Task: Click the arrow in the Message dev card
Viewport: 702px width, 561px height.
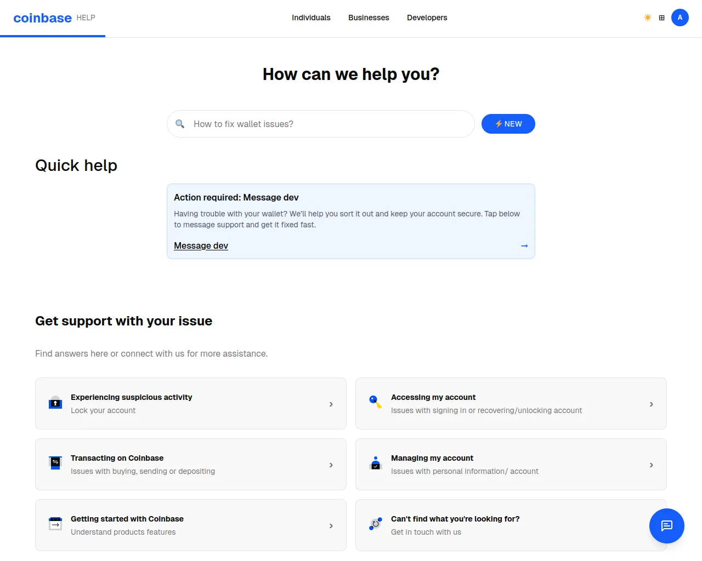Action: [x=524, y=246]
